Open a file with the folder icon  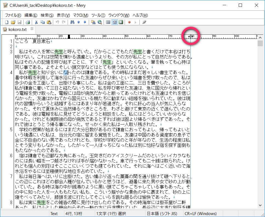(x=13, y=22)
